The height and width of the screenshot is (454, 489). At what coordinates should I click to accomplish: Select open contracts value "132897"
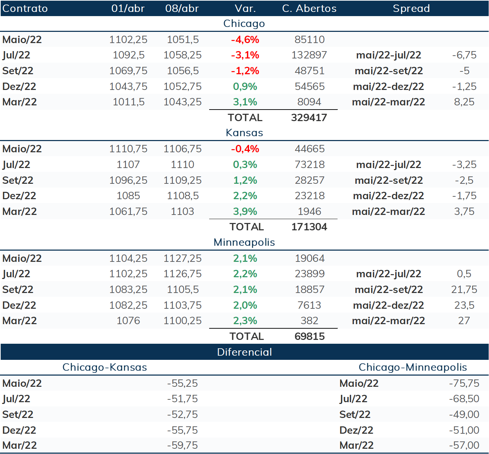pyautogui.click(x=310, y=55)
